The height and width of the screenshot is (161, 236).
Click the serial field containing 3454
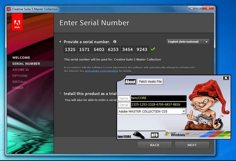point(128,49)
